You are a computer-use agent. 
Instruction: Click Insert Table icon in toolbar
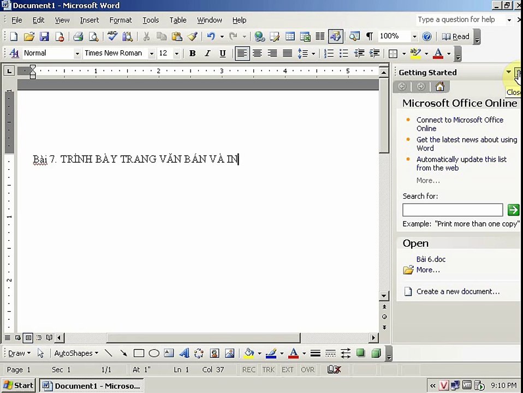290,37
